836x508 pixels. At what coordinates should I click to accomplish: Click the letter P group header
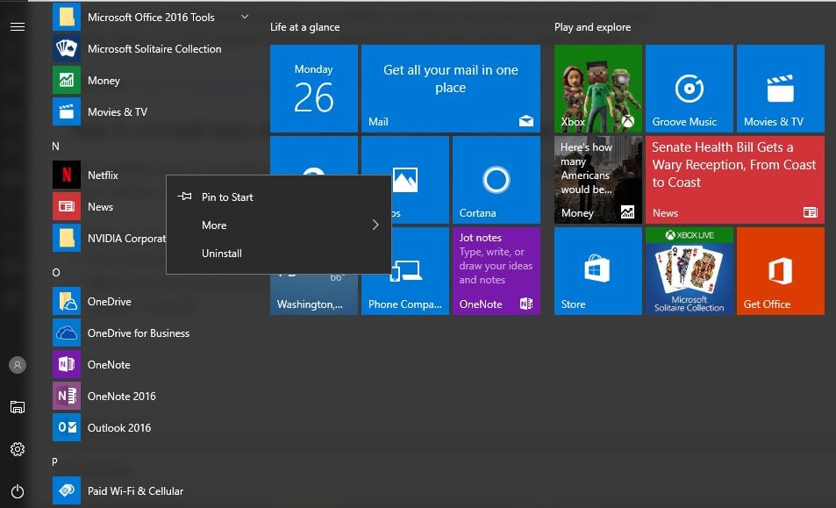[x=54, y=461]
